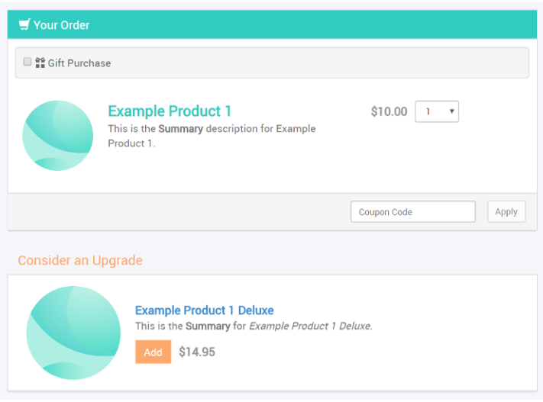Click the Example Product 1 summary description
Image resolution: width=543 pixels, height=402 pixels.
(x=212, y=136)
